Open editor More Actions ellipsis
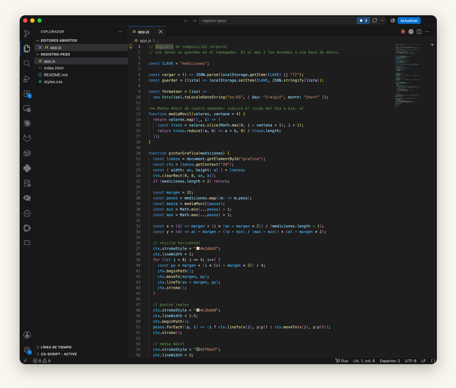The height and width of the screenshot is (388, 456). pos(427,32)
